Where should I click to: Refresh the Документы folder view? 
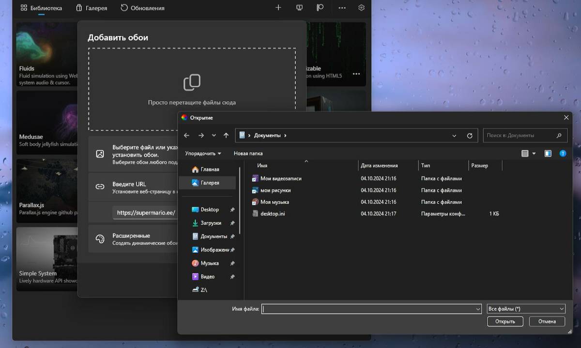click(x=470, y=136)
